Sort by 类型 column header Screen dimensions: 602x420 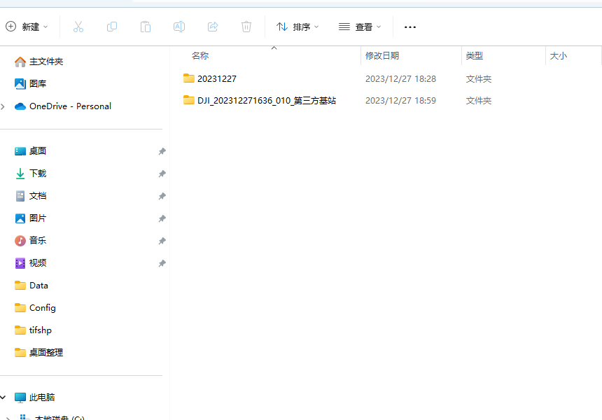point(474,56)
